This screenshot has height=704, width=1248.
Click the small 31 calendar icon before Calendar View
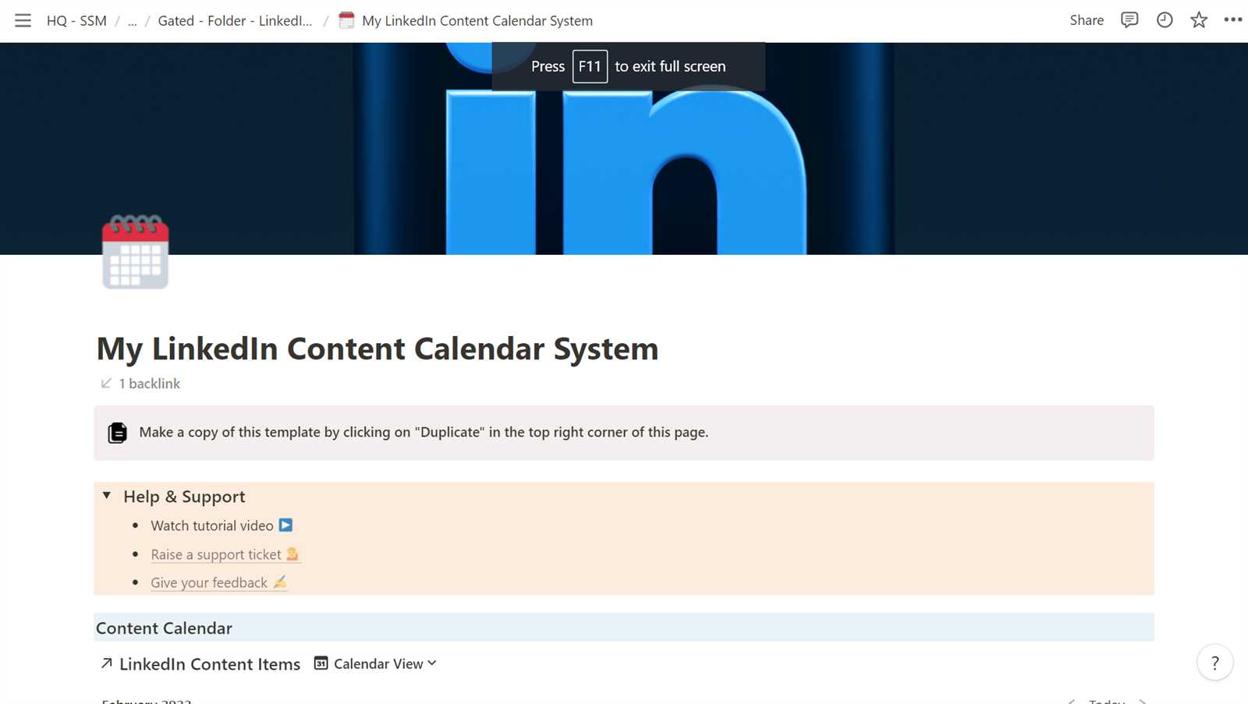click(320, 663)
